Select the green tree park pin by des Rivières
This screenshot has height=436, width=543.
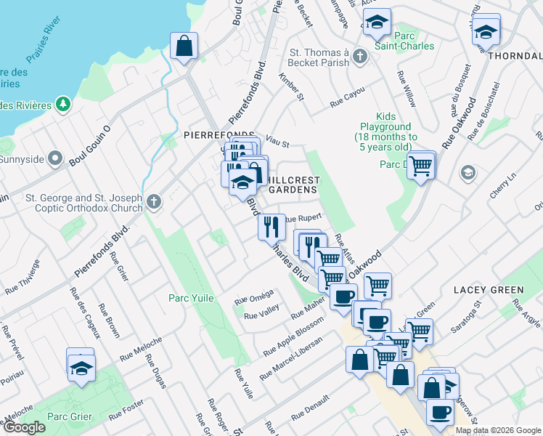(63, 104)
